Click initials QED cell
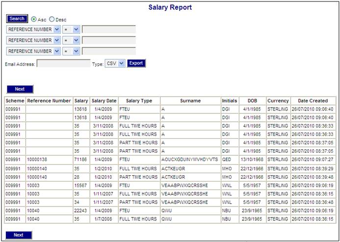 (x=230, y=160)
